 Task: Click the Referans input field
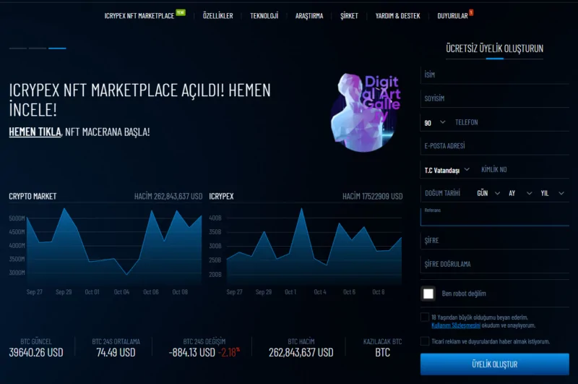tap(495, 217)
